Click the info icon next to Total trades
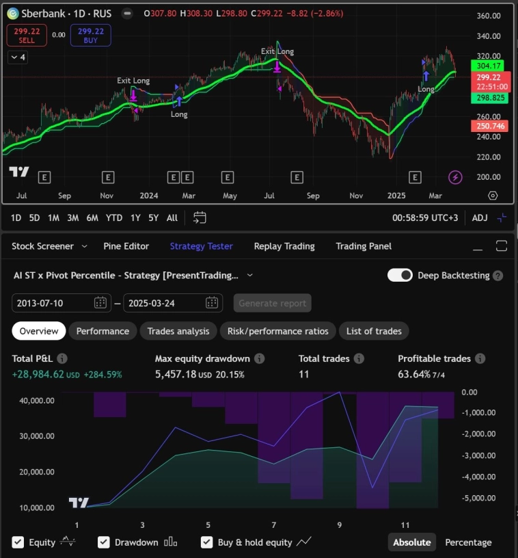The width and height of the screenshot is (518, 558). 359,359
